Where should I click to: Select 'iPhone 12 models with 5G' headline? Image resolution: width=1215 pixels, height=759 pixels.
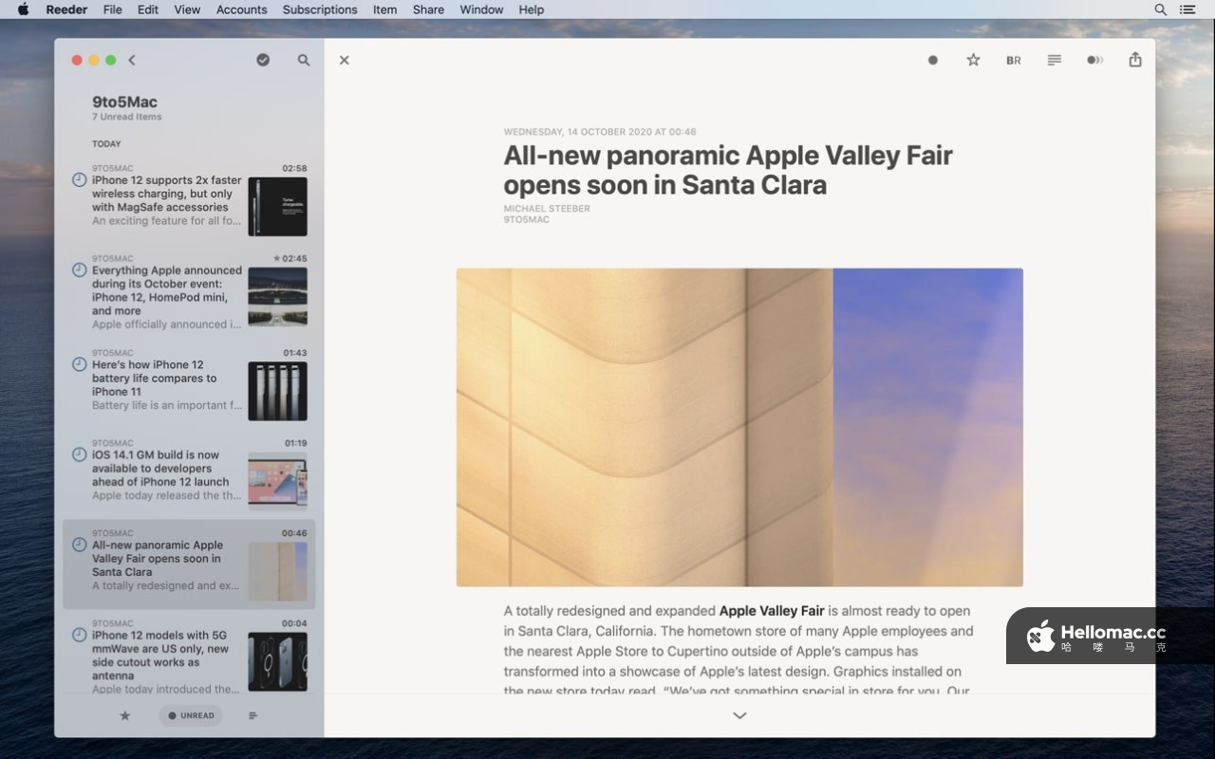(160, 656)
